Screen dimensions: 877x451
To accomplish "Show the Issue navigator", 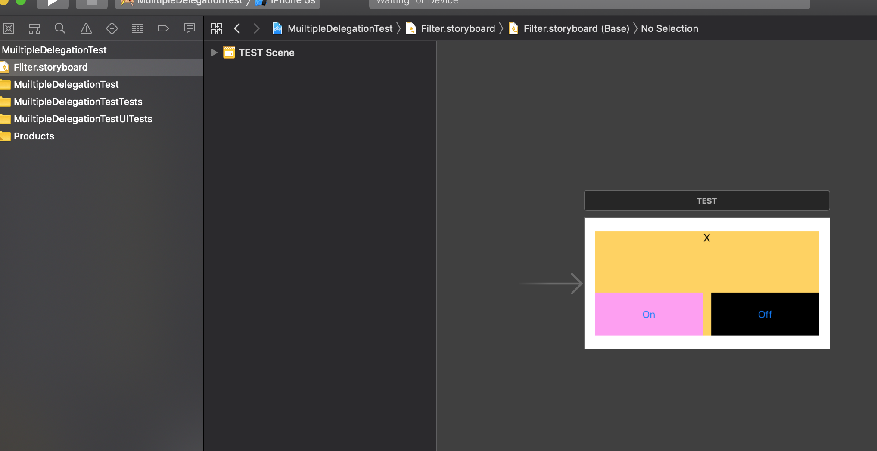I will 86,28.
